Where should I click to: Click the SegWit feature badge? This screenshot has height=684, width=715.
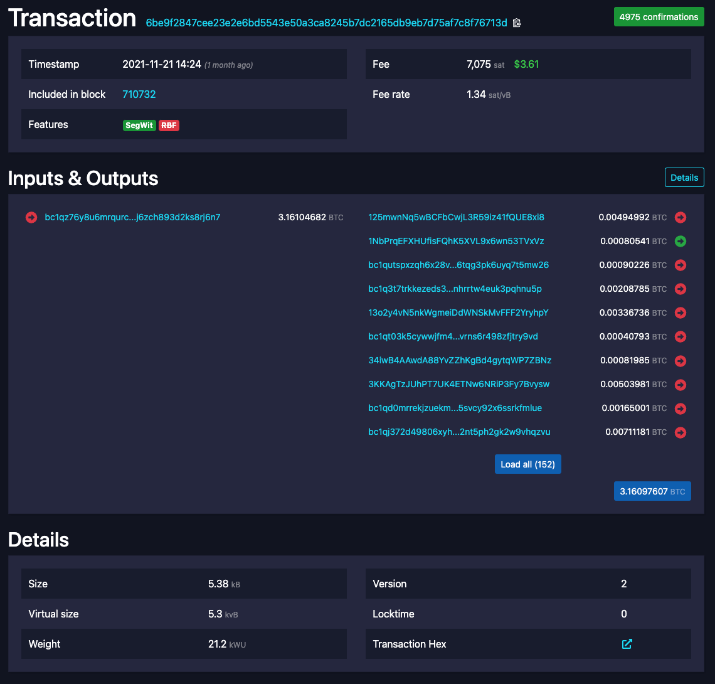pyautogui.click(x=139, y=125)
